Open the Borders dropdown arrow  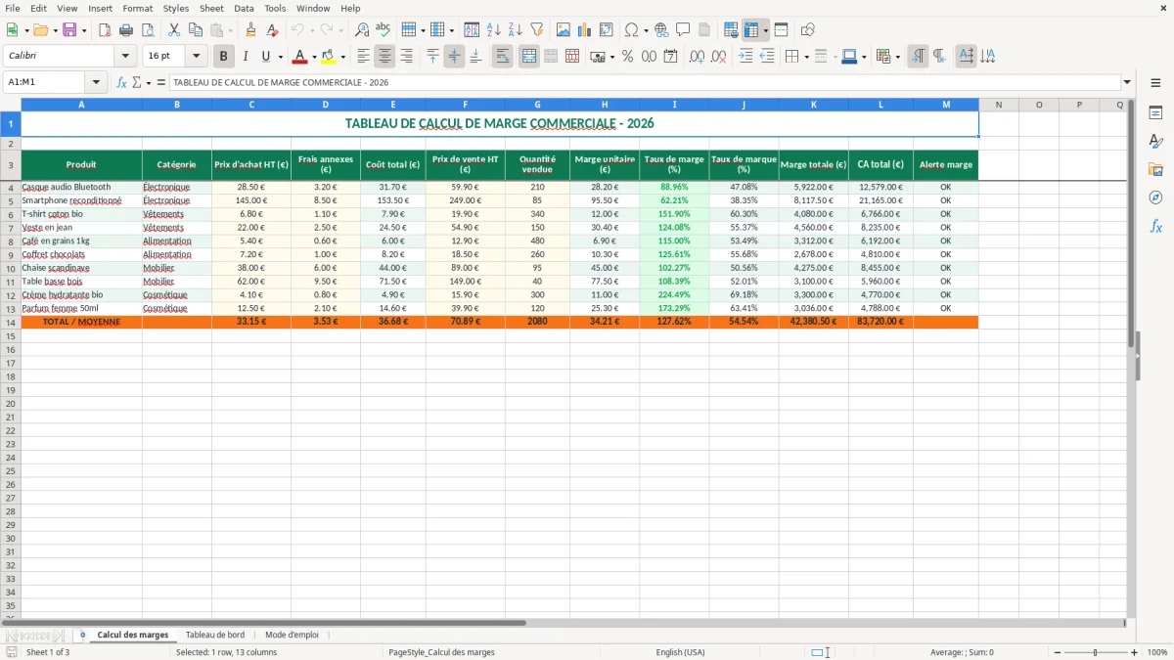tap(806, 57)
